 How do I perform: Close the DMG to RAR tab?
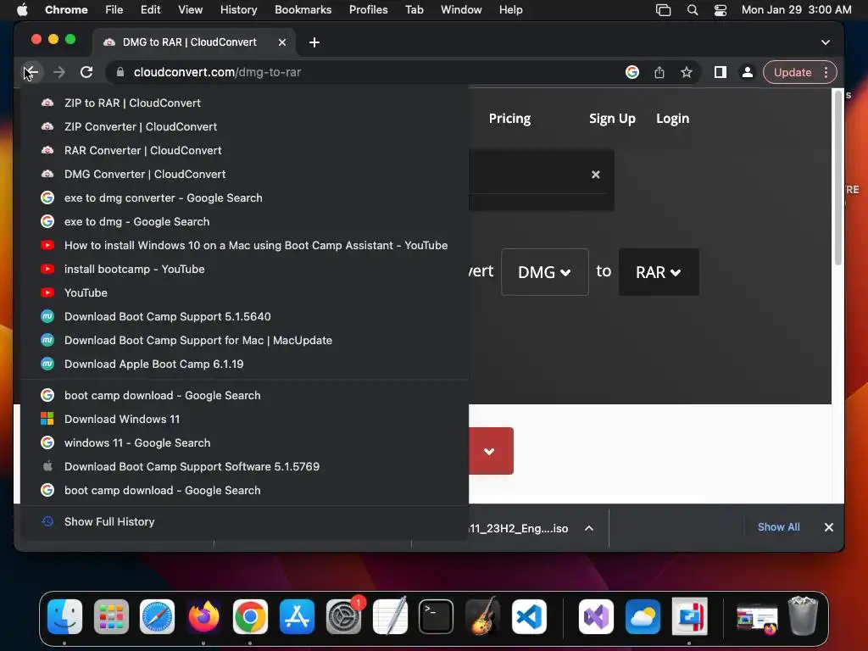click(x=282, y=42)
